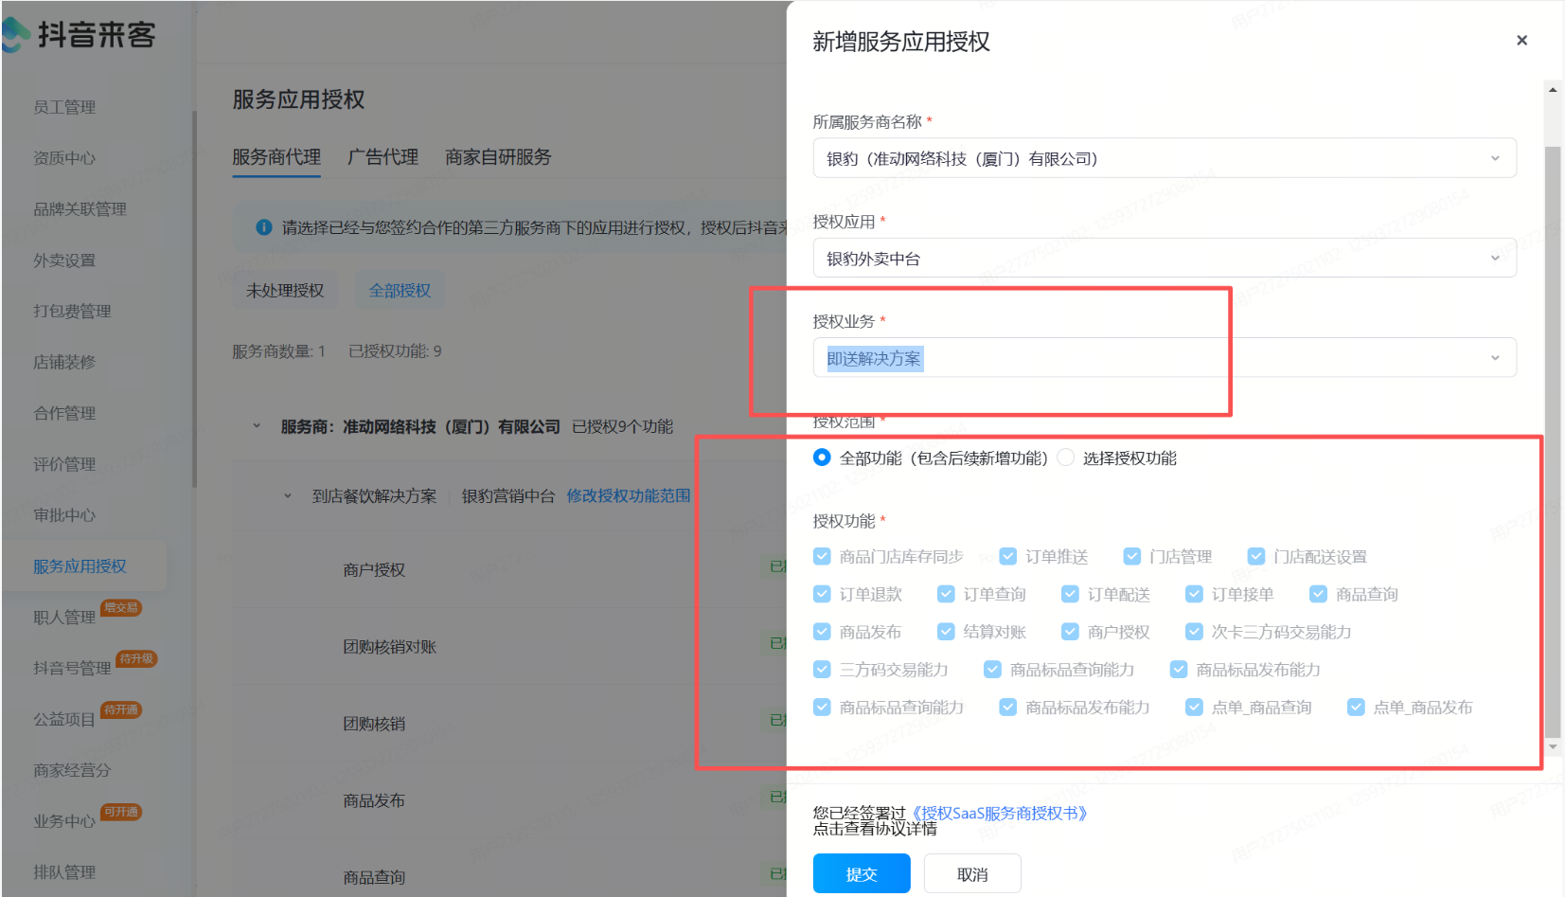Image resolution: width=1565 pixels, height=897 pixels.
Task: Switch to 广告代理 tab
Action: click(382, 157)
